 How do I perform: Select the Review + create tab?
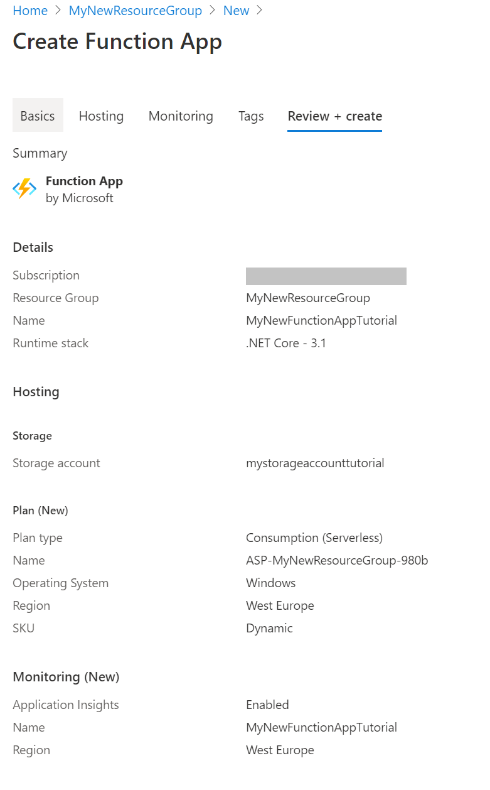(334, 116)
